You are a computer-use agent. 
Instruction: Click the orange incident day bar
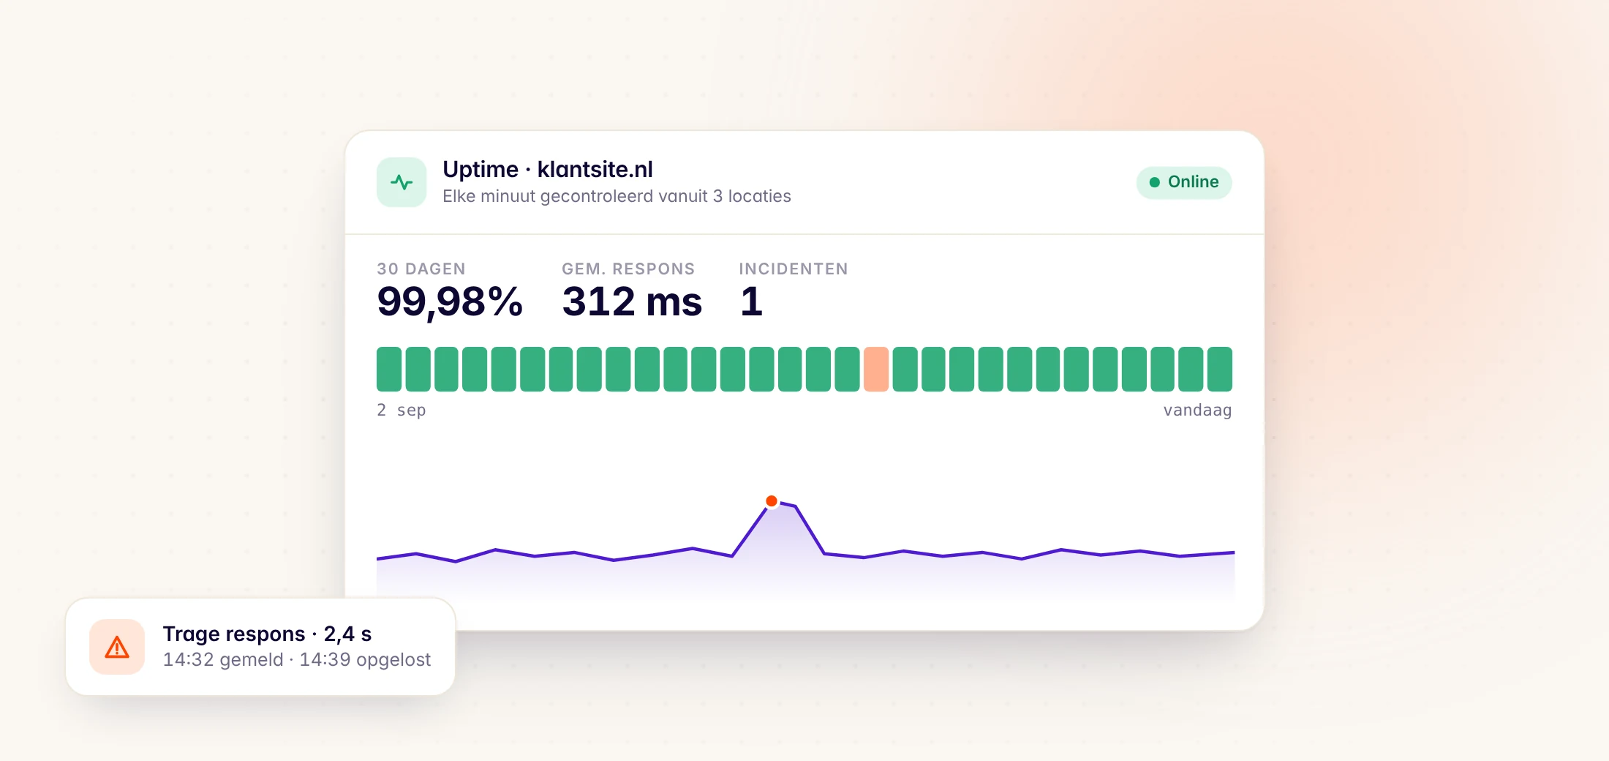(x=876, y=370)
